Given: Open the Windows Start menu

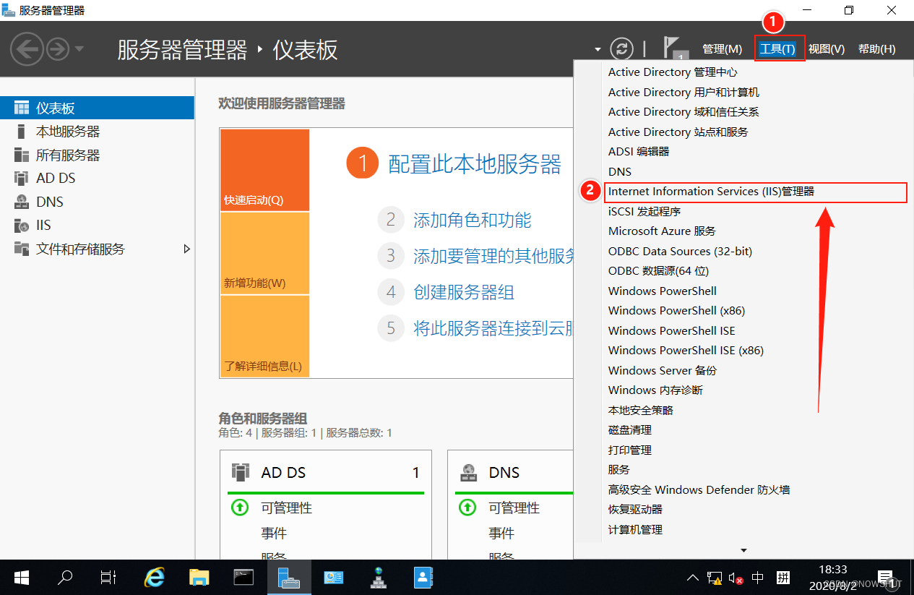Looking at the screenshot, I should [x=22, y=577].
